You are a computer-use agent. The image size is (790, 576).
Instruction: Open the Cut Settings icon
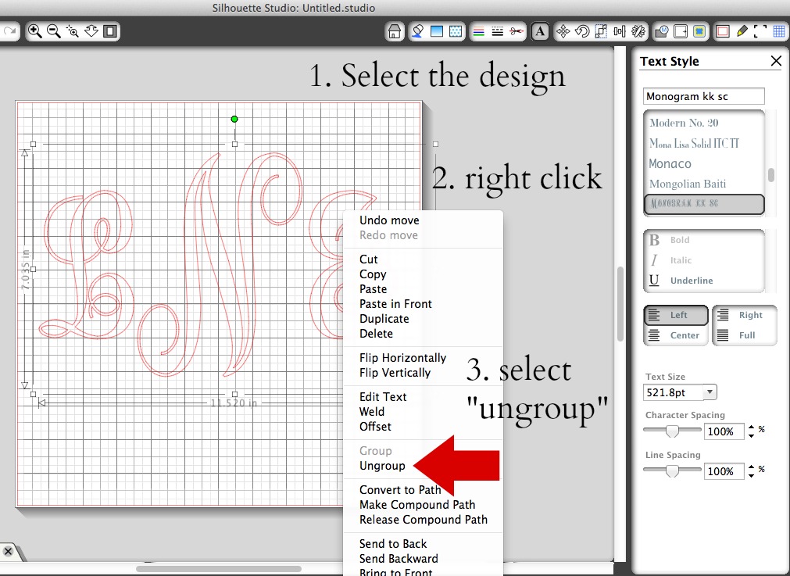699,31
